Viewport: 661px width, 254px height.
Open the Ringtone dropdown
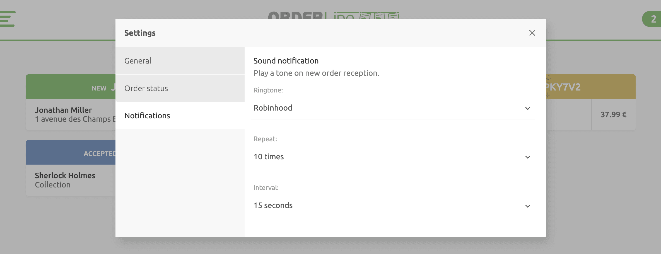coord(390,108)
